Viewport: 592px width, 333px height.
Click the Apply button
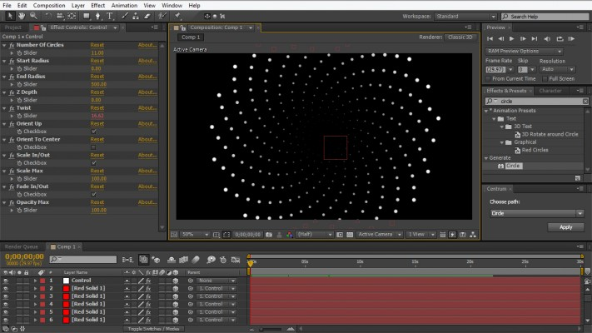pos(565,226)
